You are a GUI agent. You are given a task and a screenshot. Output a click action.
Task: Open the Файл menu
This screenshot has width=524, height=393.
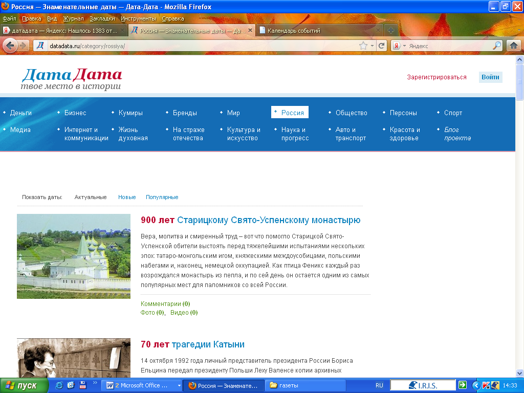(9, 18)
